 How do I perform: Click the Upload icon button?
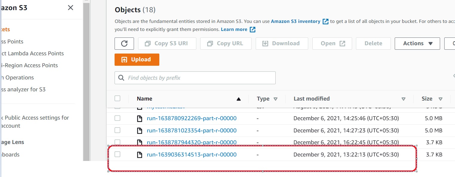point(125,59)
